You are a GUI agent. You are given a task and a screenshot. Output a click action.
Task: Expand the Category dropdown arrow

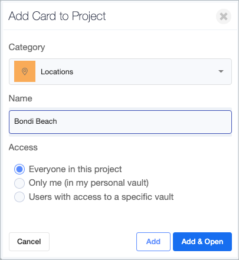point(221,71)
